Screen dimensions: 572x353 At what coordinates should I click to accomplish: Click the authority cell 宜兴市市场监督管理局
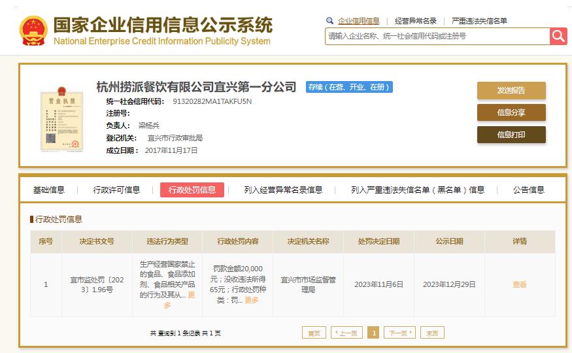pos(309,284)
